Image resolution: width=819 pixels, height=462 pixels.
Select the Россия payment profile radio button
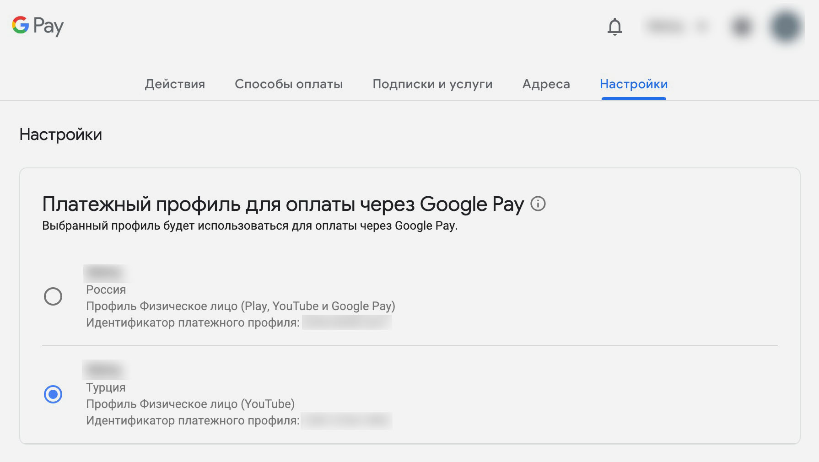click(53, 296)
